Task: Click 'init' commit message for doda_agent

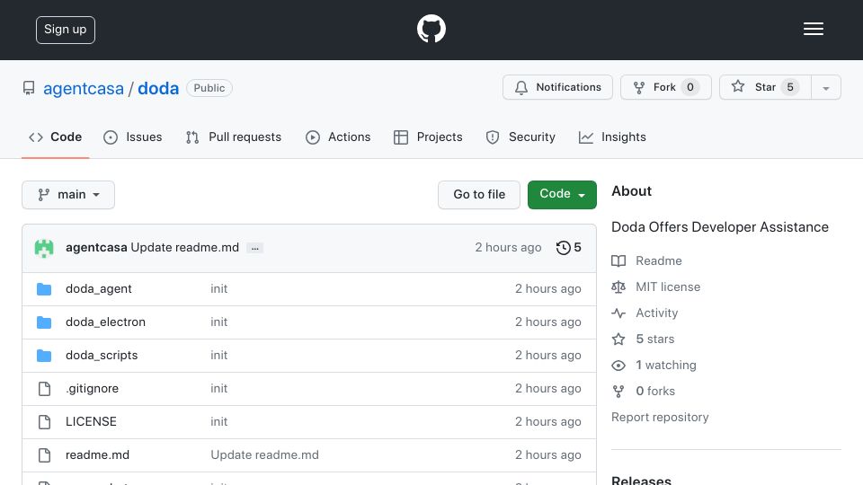Action: pyautogui.click(x=219, y=288)
